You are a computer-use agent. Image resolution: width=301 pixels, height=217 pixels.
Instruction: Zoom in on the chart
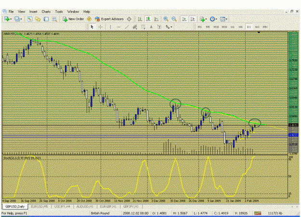(x=166, y=19)
